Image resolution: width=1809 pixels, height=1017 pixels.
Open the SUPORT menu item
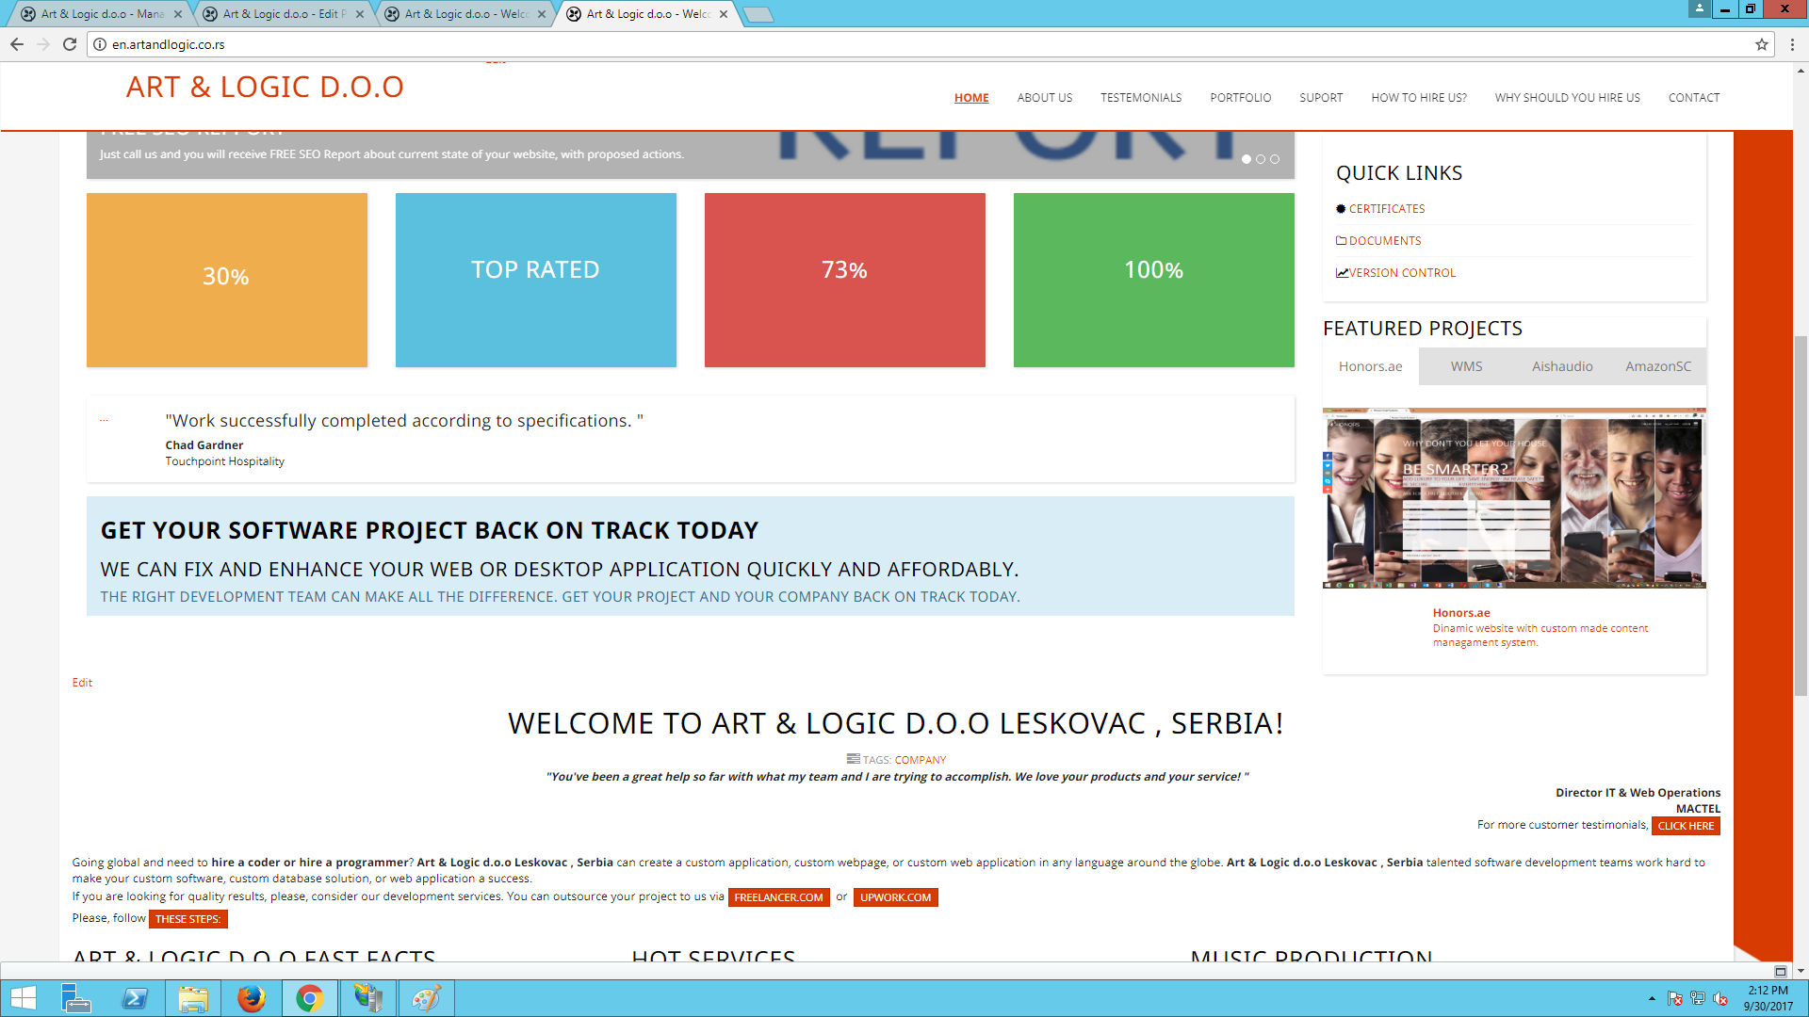click(1321, 98)
